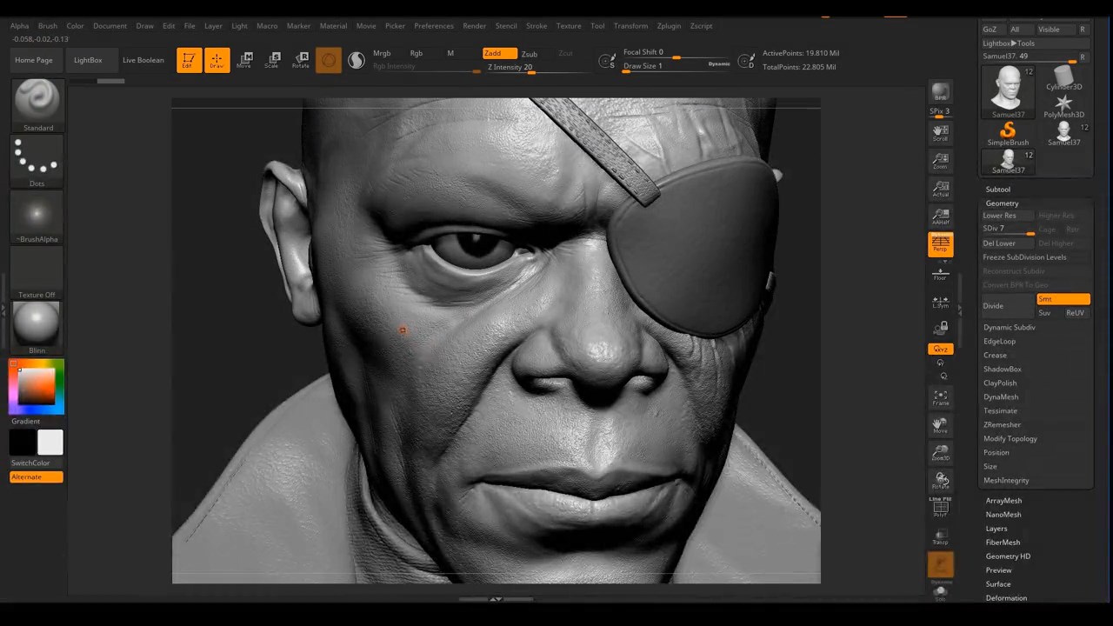The height and width of the screenshot is (626, 1113).
Task: Enable the Rgb mode
Action: click(x=417, y=53)
